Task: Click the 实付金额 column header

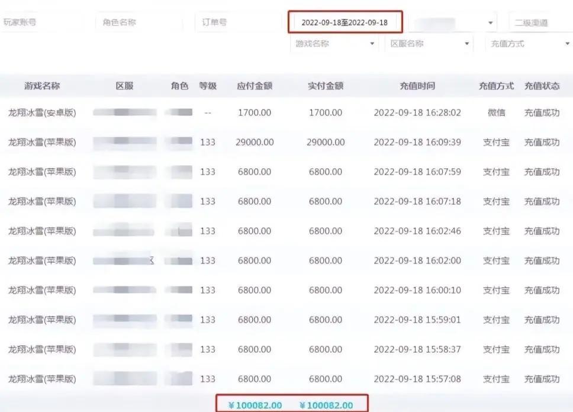Action: coord(326,86)
